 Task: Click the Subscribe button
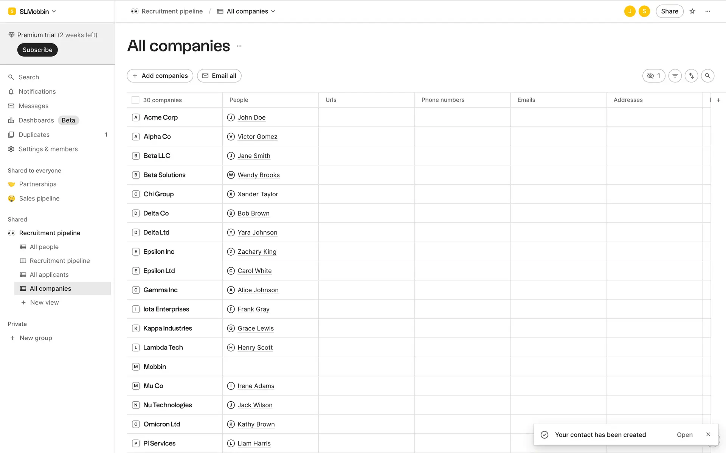point(37,50)
